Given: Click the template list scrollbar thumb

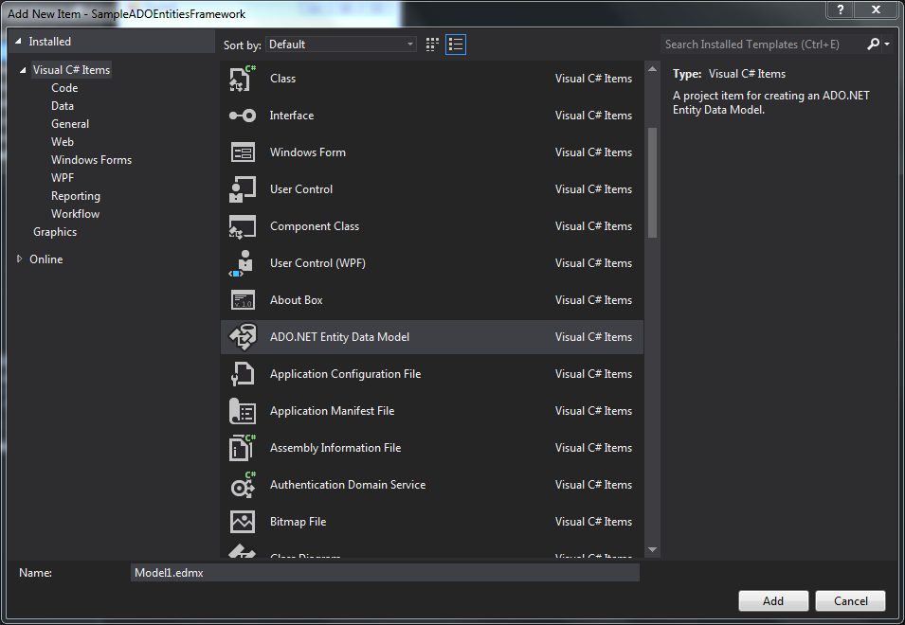Looking at the screenshot, I should click(x=652, y=182).
